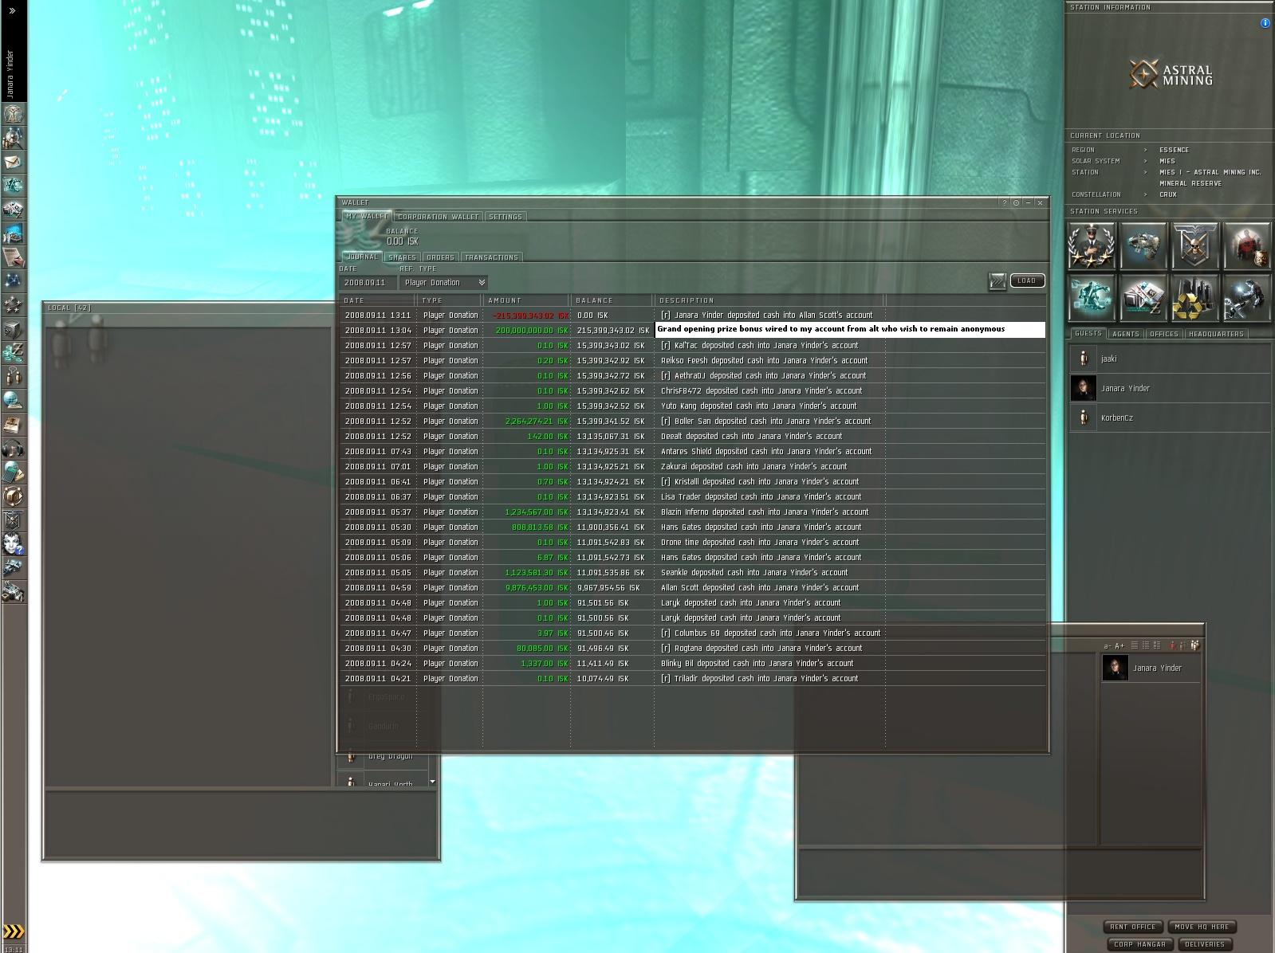This screenshot has width=1275, height=953.
Task: Open People & Places magnifier icon in sidebar
Action: click(13, 138)
